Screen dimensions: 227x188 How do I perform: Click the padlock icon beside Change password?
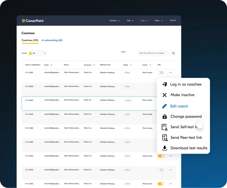pos(165,116)
